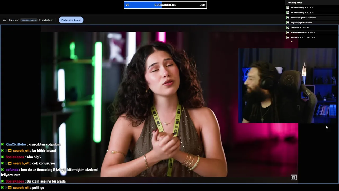This screenshot has height=191, width=339.
Task: Click the Kick badge on 'petit go' message
Action: [x=3, y=188]
